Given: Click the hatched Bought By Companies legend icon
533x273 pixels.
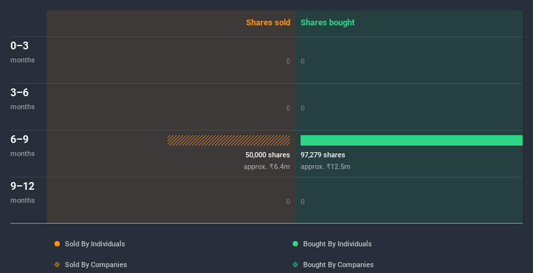Looking at the screenshot, I should 295,265.
